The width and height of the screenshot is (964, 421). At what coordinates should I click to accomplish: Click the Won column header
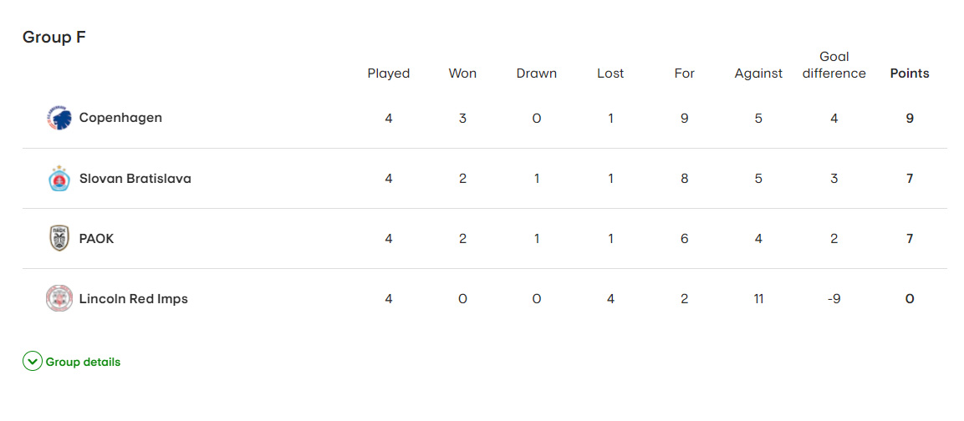[462, 74]
